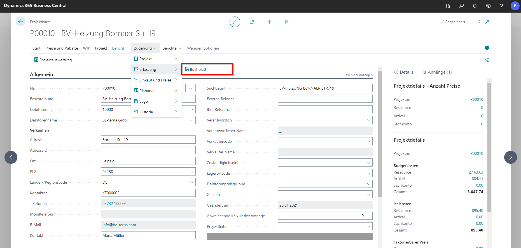The image size is (521, 248).
Task: Click the pencil edit icon
Action: [x=235, y=22]
